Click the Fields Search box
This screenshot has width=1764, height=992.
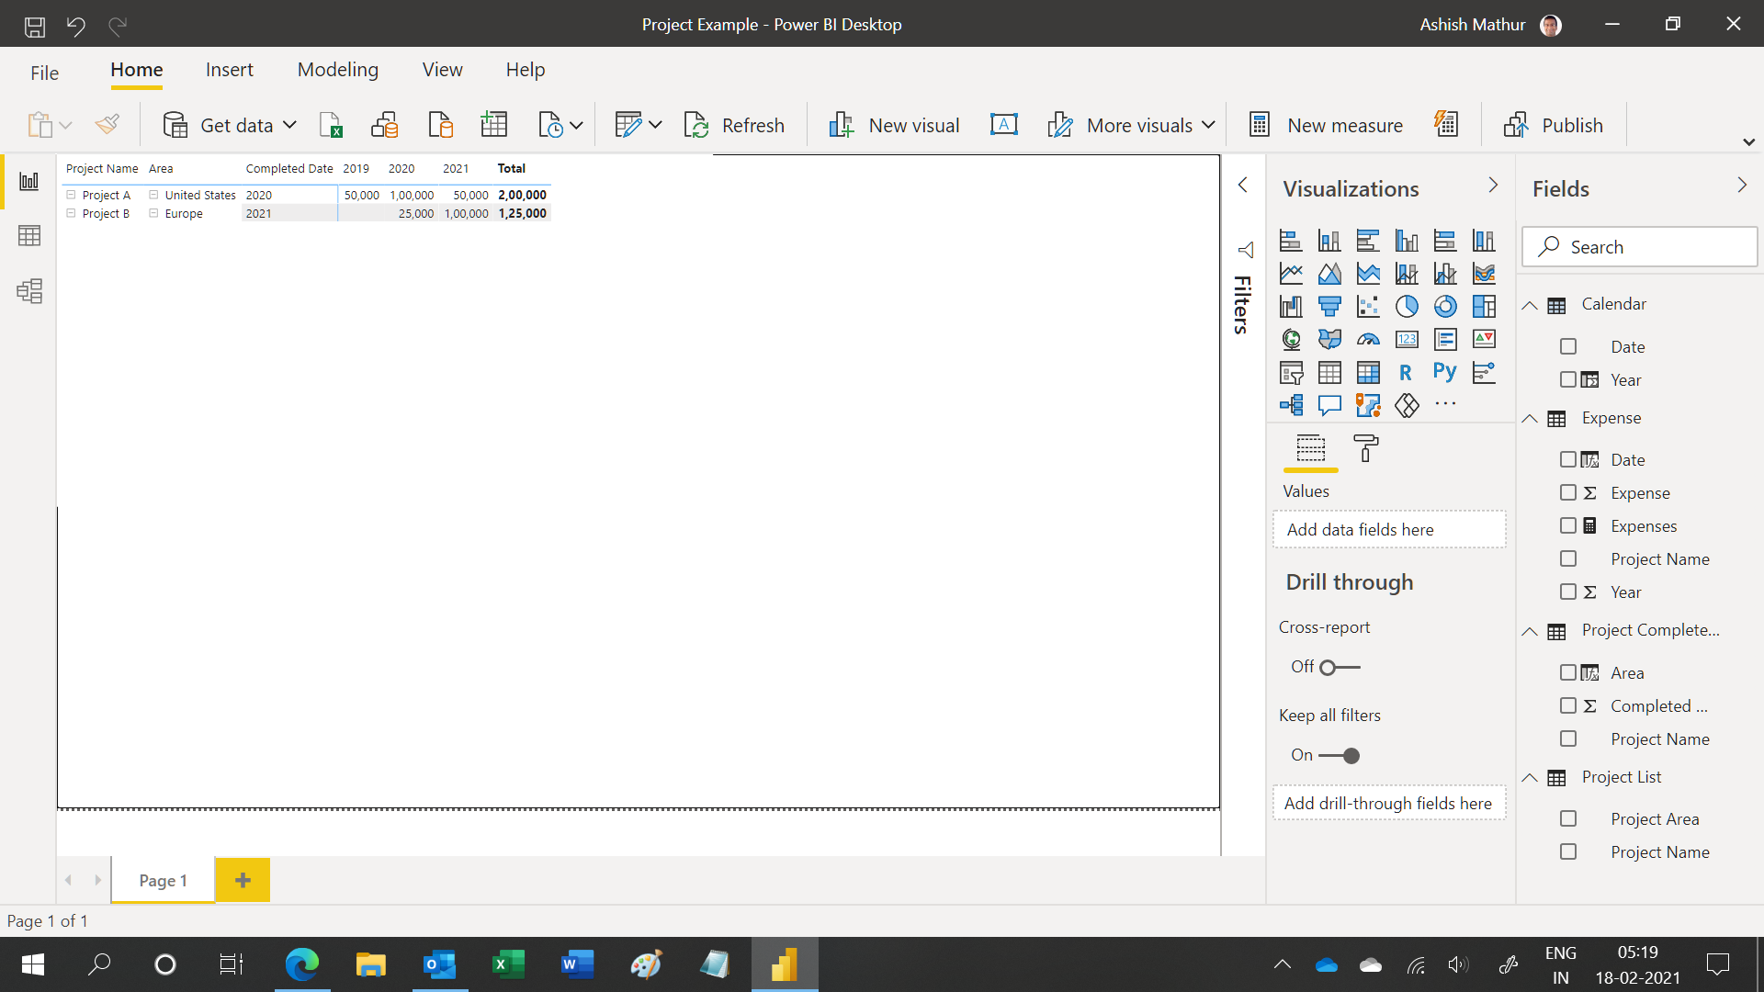pos(1639,247)
